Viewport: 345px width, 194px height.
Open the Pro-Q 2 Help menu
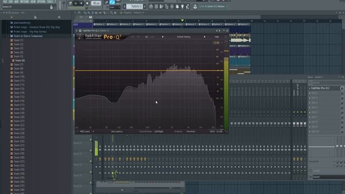tap(217, 37)
